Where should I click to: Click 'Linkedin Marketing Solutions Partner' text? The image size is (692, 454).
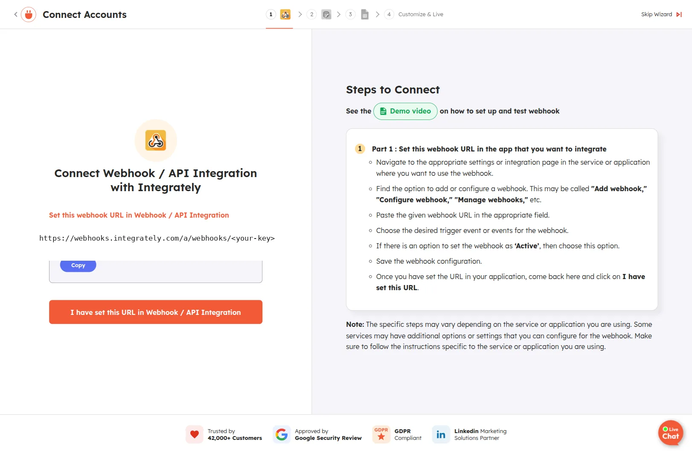(x=480, y=434)
